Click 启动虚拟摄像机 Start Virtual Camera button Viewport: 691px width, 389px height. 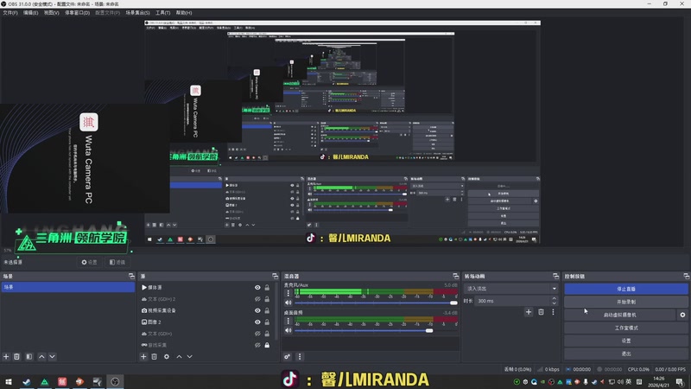[619, 315]
